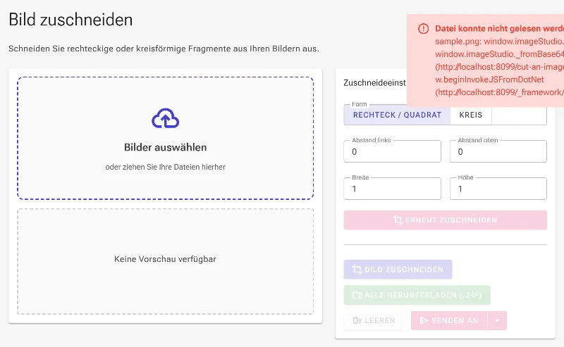Image resolution: width=564 pixels, height=347 pixels.
Task: Click 'Datei konnte nicht gelesen' error title
Action: coord(500,29)
